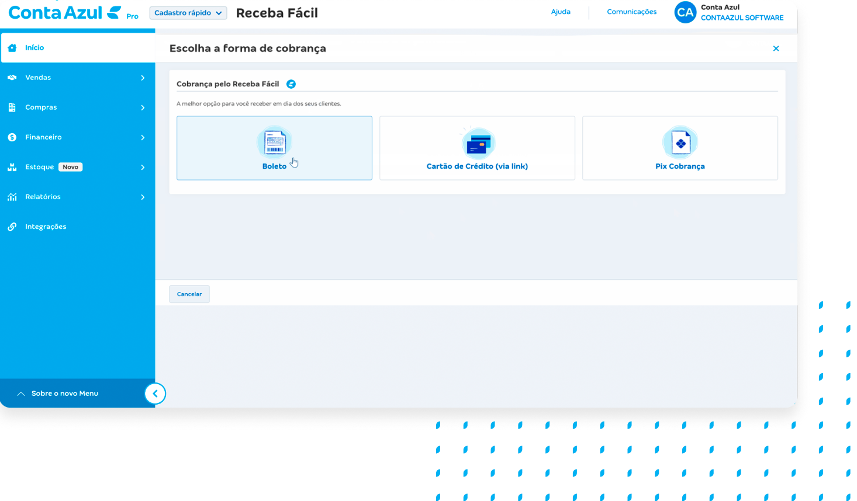The image size is (857, 501).
Task: Open the Vendas menu item
Action: [78, 78]
